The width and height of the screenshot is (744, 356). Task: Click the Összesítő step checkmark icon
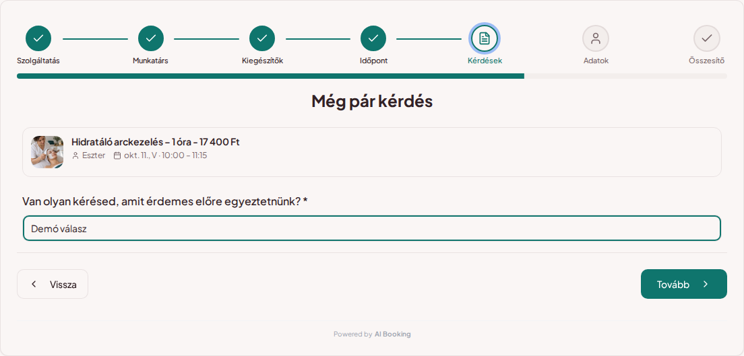click(707, 38)
